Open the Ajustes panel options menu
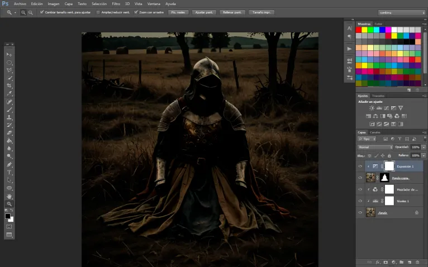Viewport: 428px width, 267px height. (424, 96)
